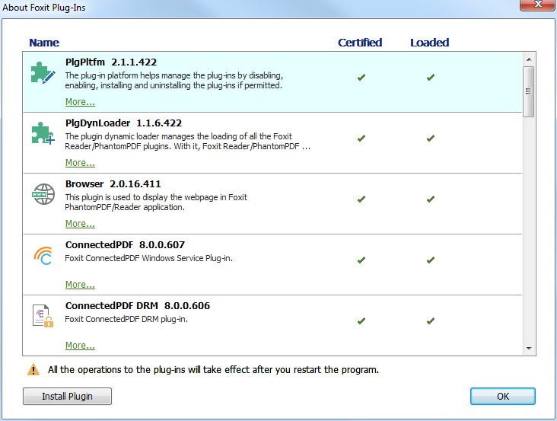The image size is (557, 421).
Task: Click the PlgDynLoader dynamic loader description text
Action: pyautogui.click(x=187, y=142)
